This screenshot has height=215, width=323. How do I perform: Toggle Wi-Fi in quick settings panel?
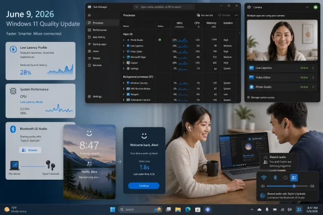[264, 177]
